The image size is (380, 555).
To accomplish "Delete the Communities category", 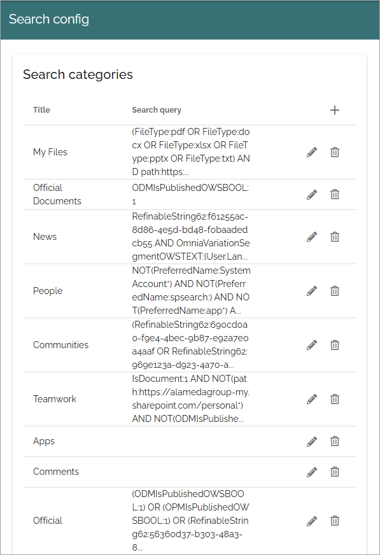I will tap(335, 345).
